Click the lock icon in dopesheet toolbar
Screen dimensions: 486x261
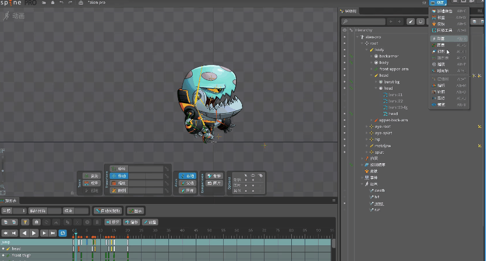coord(36,222)
